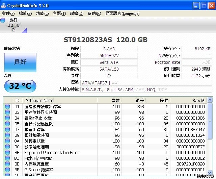The image size is (216, 179).
Task: Select the 旋轉重試數 attribute name
Action: point(34,141)
